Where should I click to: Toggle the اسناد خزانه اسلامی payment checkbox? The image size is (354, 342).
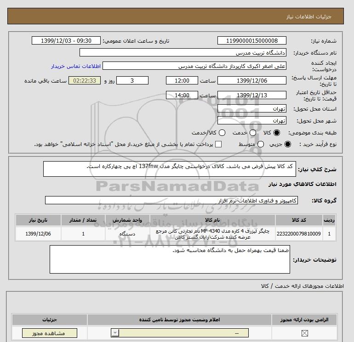click(x=218, y=144)
